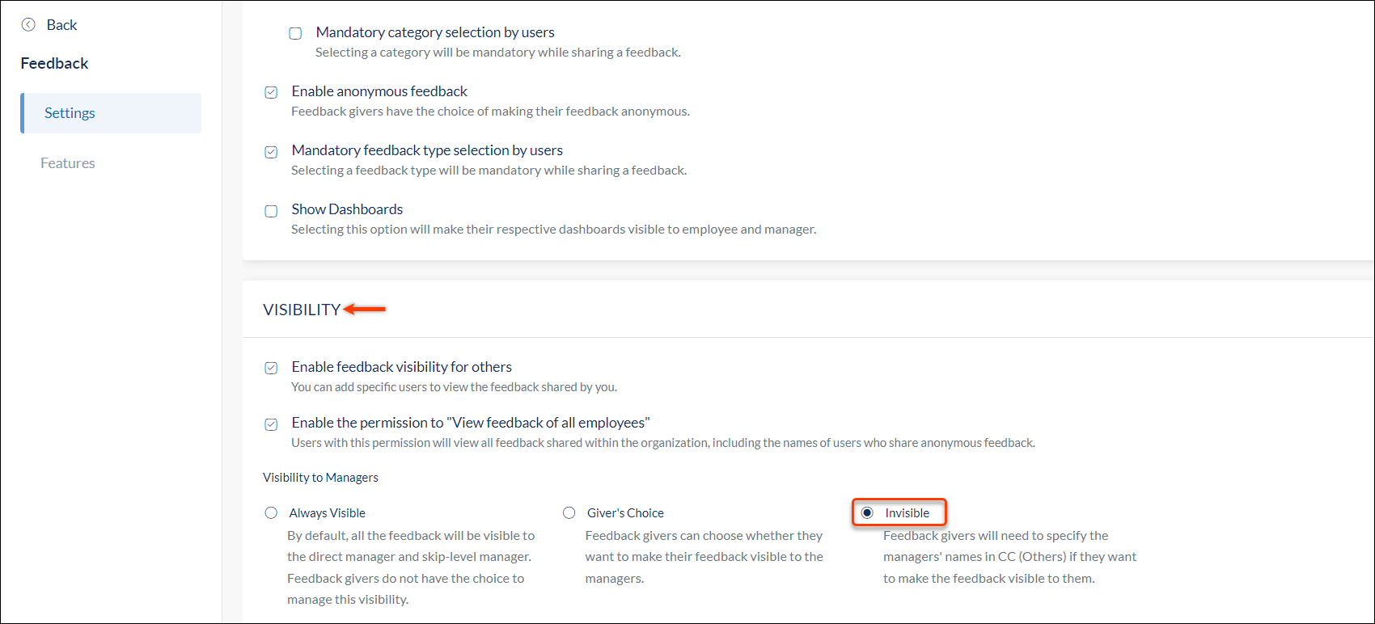Switch to the Features tab

click(68, 163)
